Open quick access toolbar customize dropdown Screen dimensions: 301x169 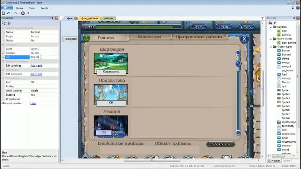(28, 13)
